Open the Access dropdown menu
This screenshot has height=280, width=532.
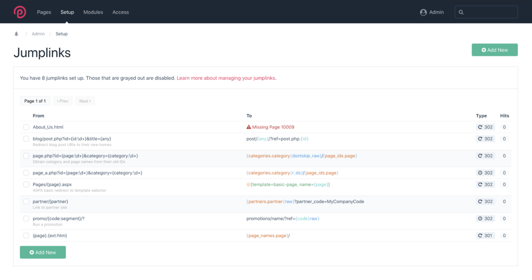(120, 12)
